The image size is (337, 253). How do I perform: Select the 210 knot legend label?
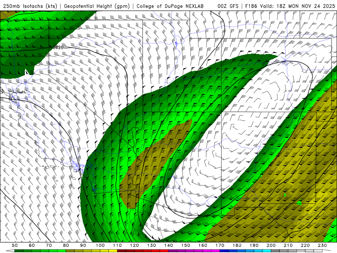[288, 245]
